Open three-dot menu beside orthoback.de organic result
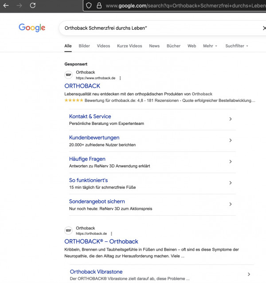The width and height of the screenshot is (266, 283). click(x=111, y=234)
